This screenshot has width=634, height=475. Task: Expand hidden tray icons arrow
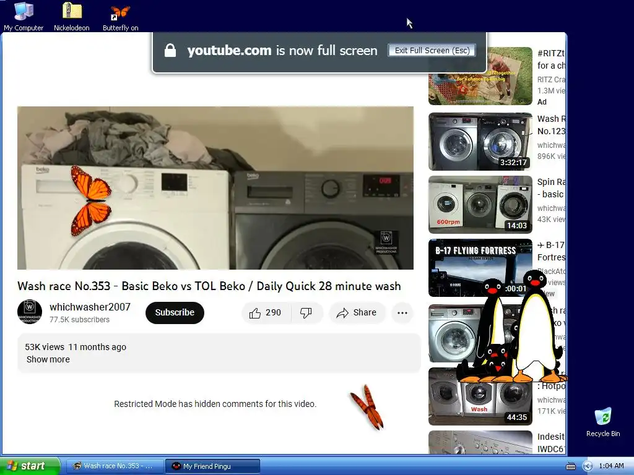[x=588, y=466]
